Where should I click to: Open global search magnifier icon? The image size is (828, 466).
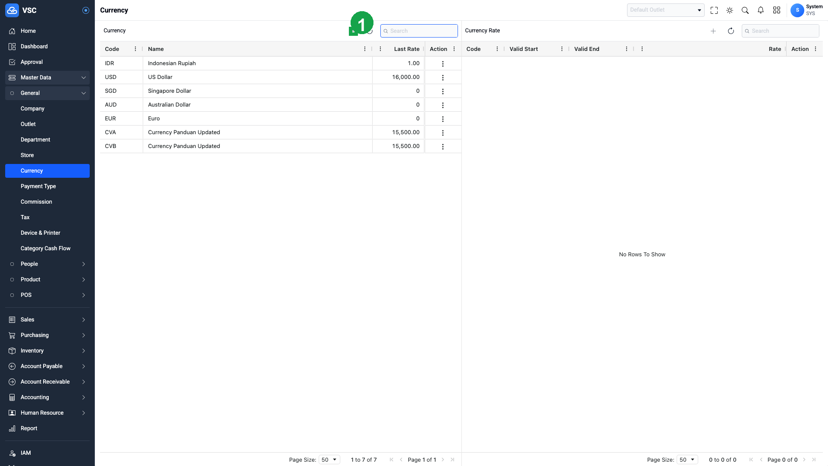tap(745, 10)
